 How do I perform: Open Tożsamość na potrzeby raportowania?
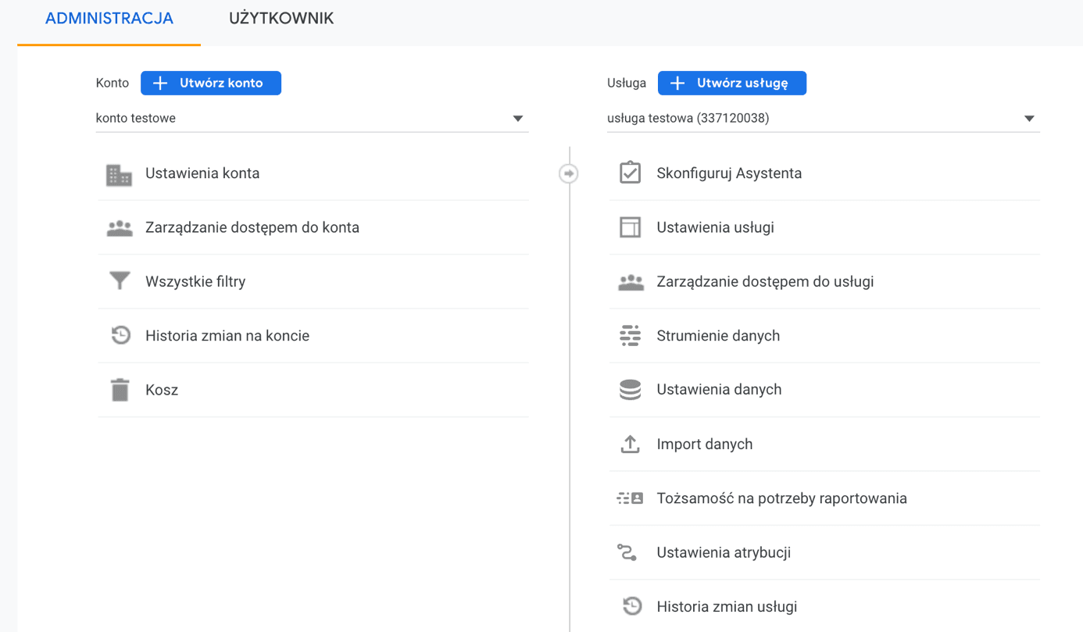click(824, 498)
